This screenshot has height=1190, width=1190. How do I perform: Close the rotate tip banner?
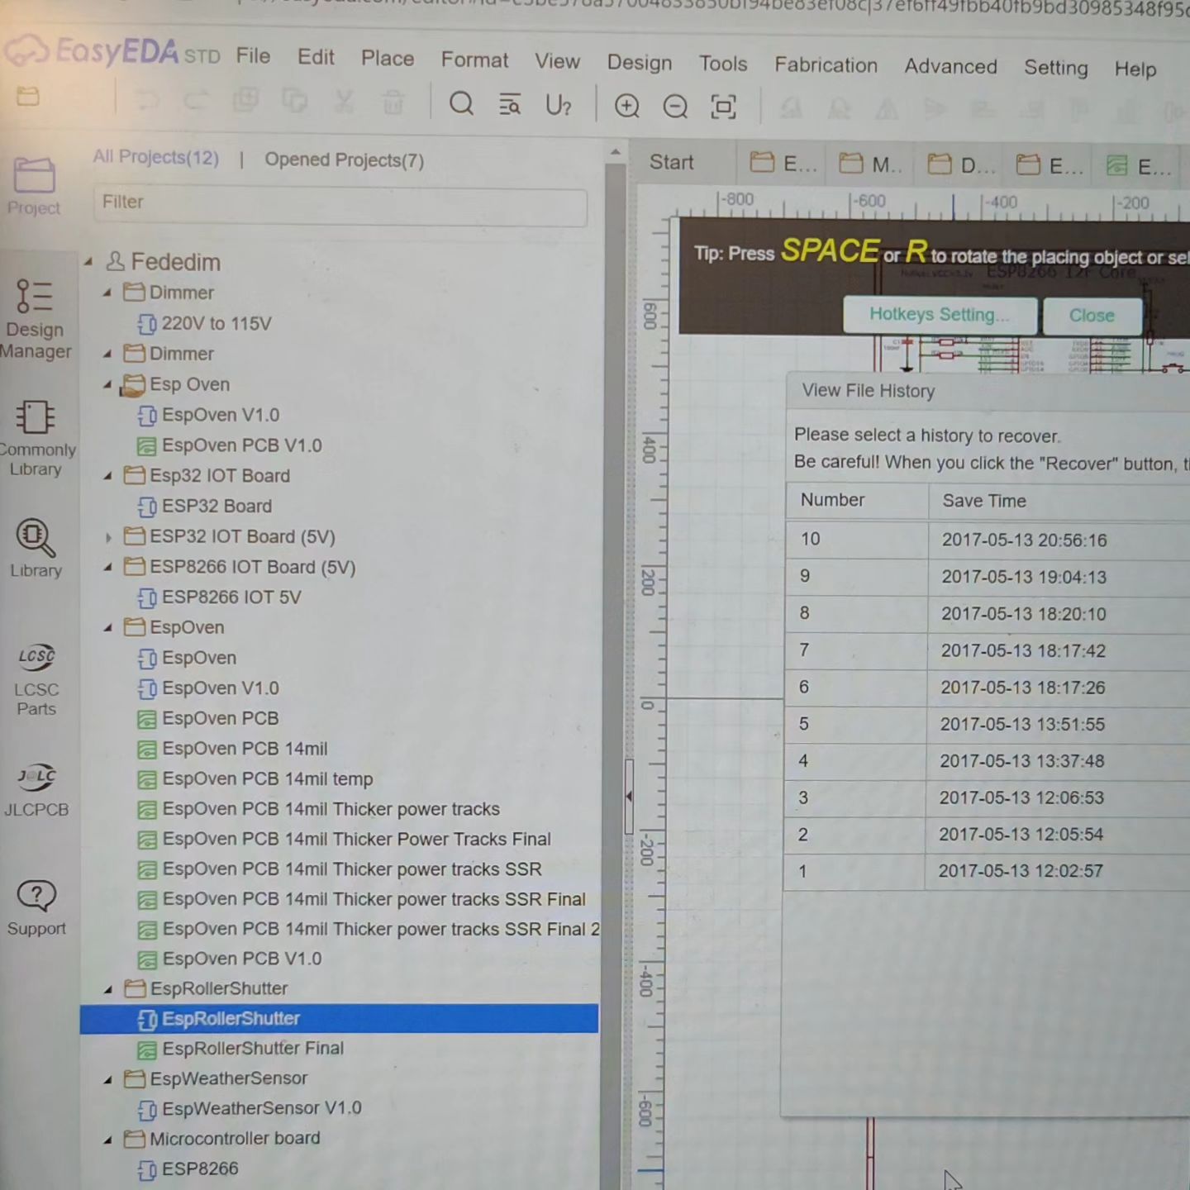click(1092, 316)
